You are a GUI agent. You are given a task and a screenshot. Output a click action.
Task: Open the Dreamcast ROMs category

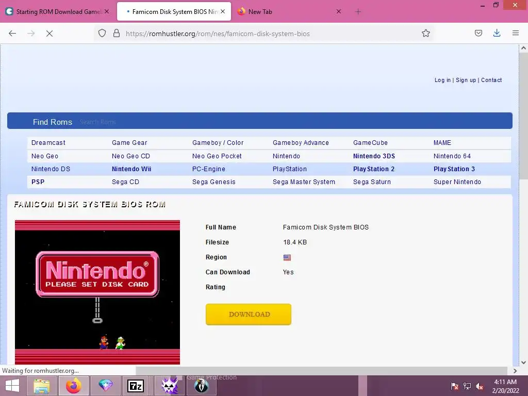tap(48, 143)
